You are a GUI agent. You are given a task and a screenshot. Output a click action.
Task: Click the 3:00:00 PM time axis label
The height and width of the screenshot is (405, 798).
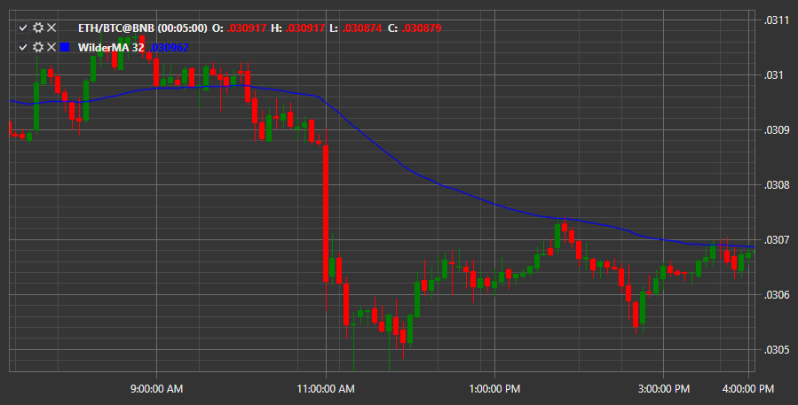coord(664,389)
